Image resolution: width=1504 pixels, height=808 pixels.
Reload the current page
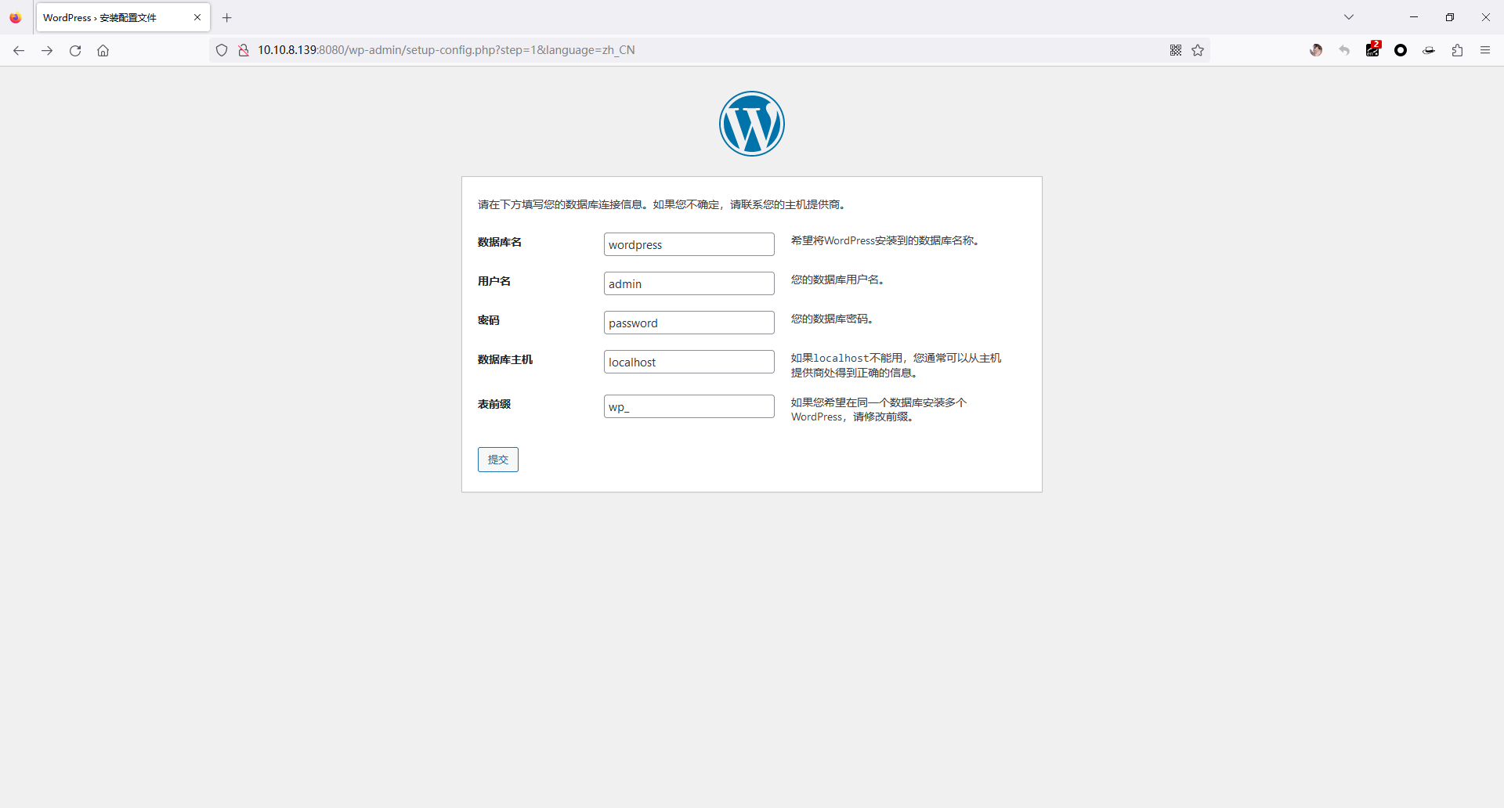tap(75, 50)
